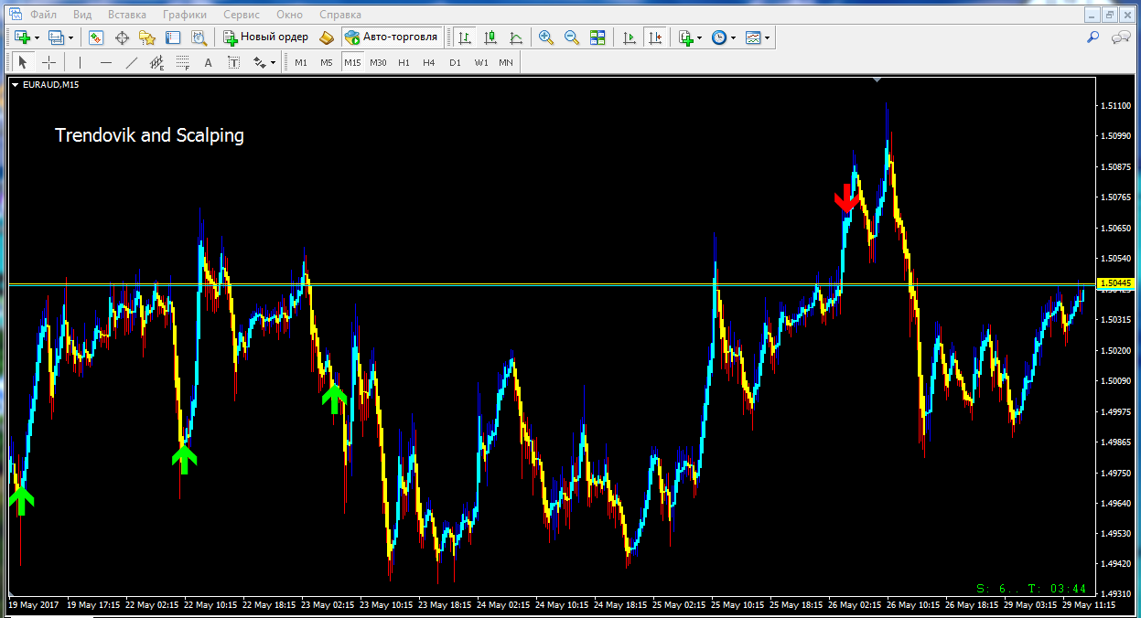Expand the new chart dropdown arrow
The image size is (1141, 618).
[37, 37]
